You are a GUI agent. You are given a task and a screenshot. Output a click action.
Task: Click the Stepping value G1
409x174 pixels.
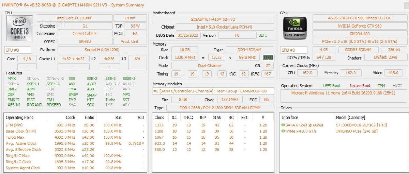tap(85, 26)
